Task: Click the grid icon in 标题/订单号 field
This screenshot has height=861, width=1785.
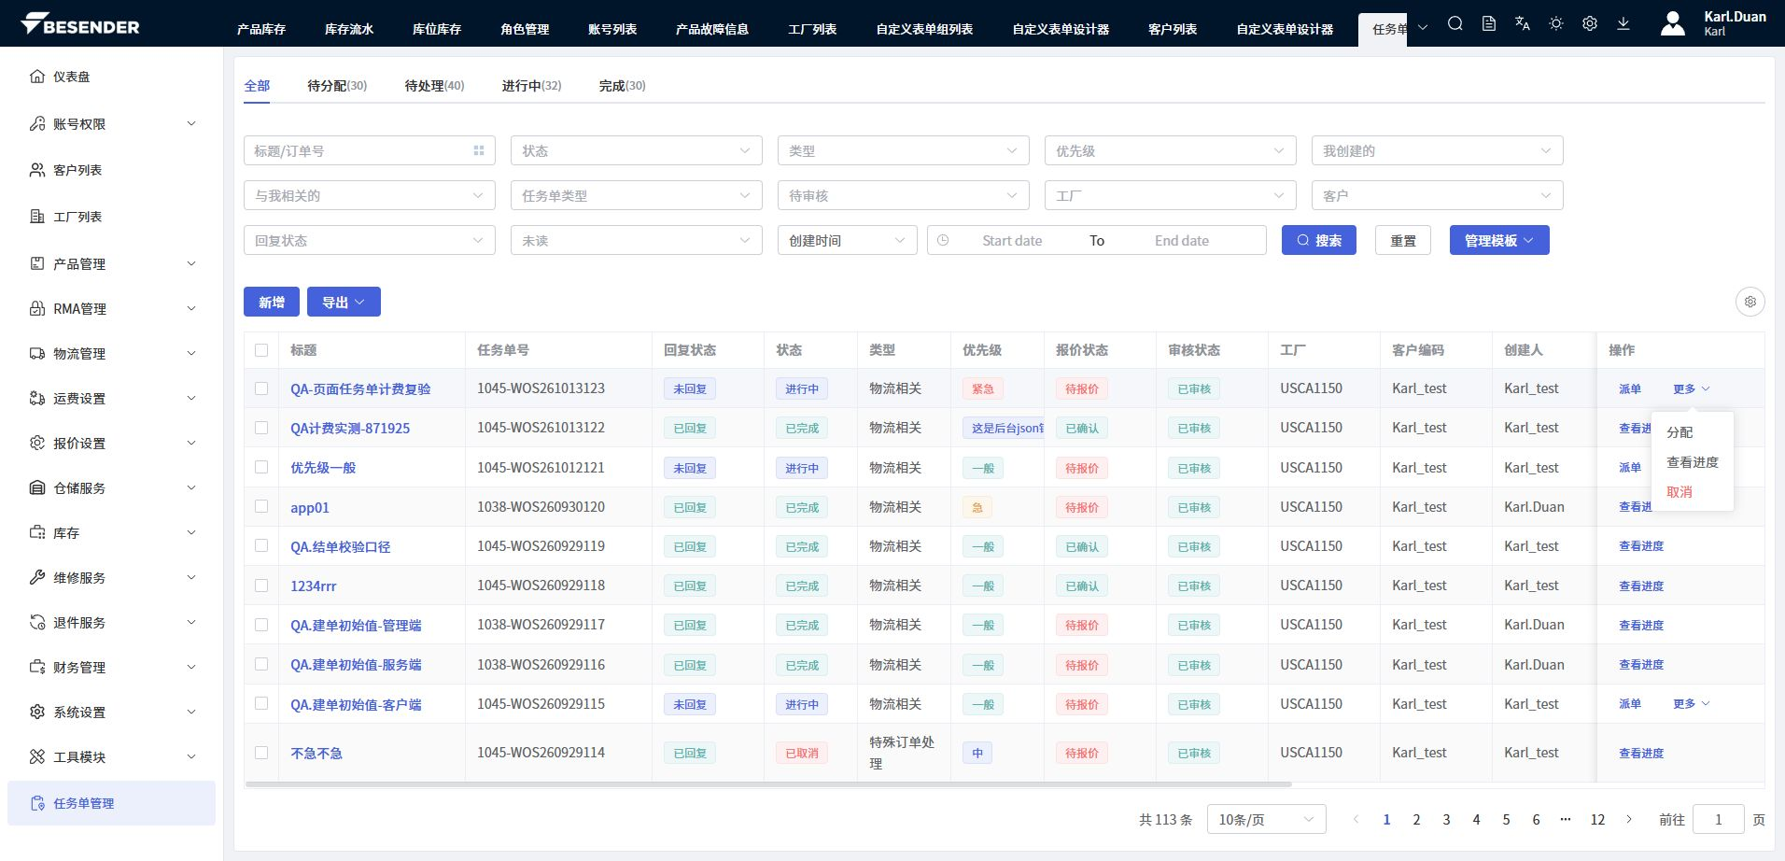Action: tap(479, 150)
